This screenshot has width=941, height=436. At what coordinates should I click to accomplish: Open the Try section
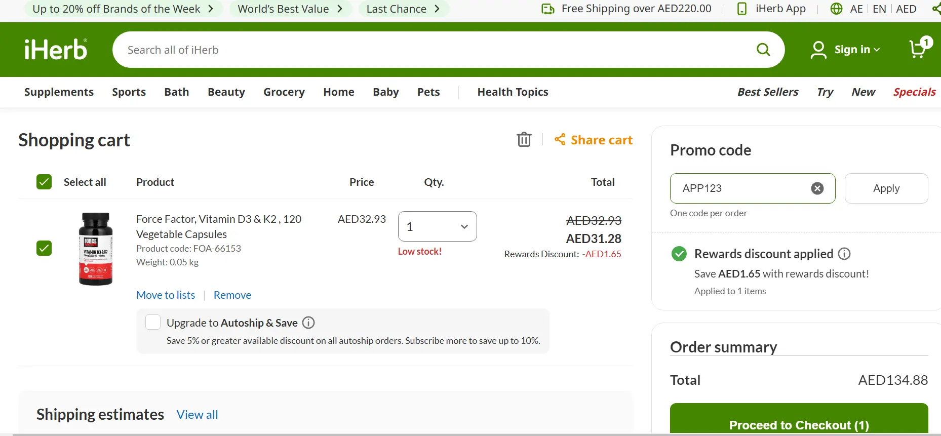coord(825,92)
